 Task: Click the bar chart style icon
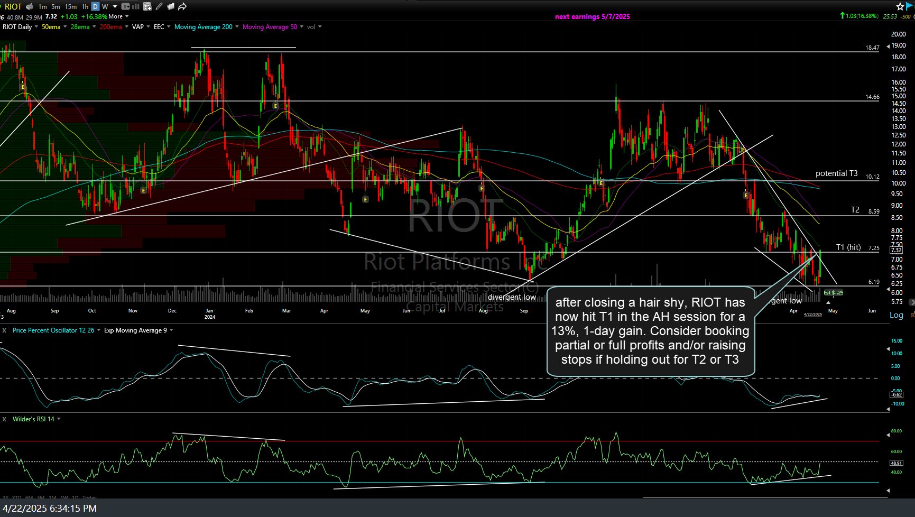[136, 6]
